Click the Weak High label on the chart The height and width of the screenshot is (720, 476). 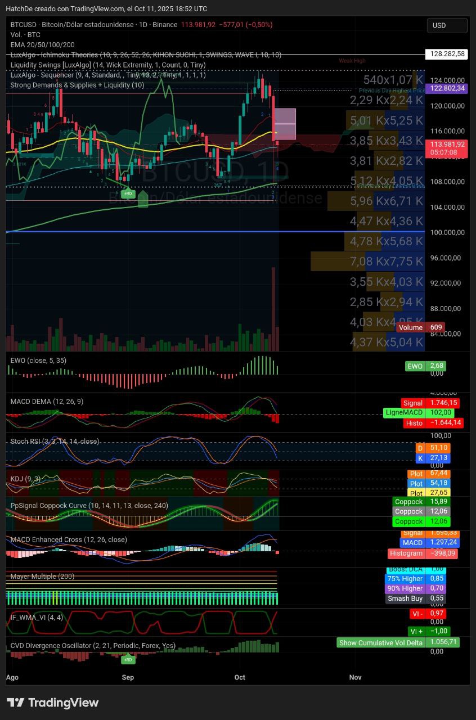click(352, 61)
